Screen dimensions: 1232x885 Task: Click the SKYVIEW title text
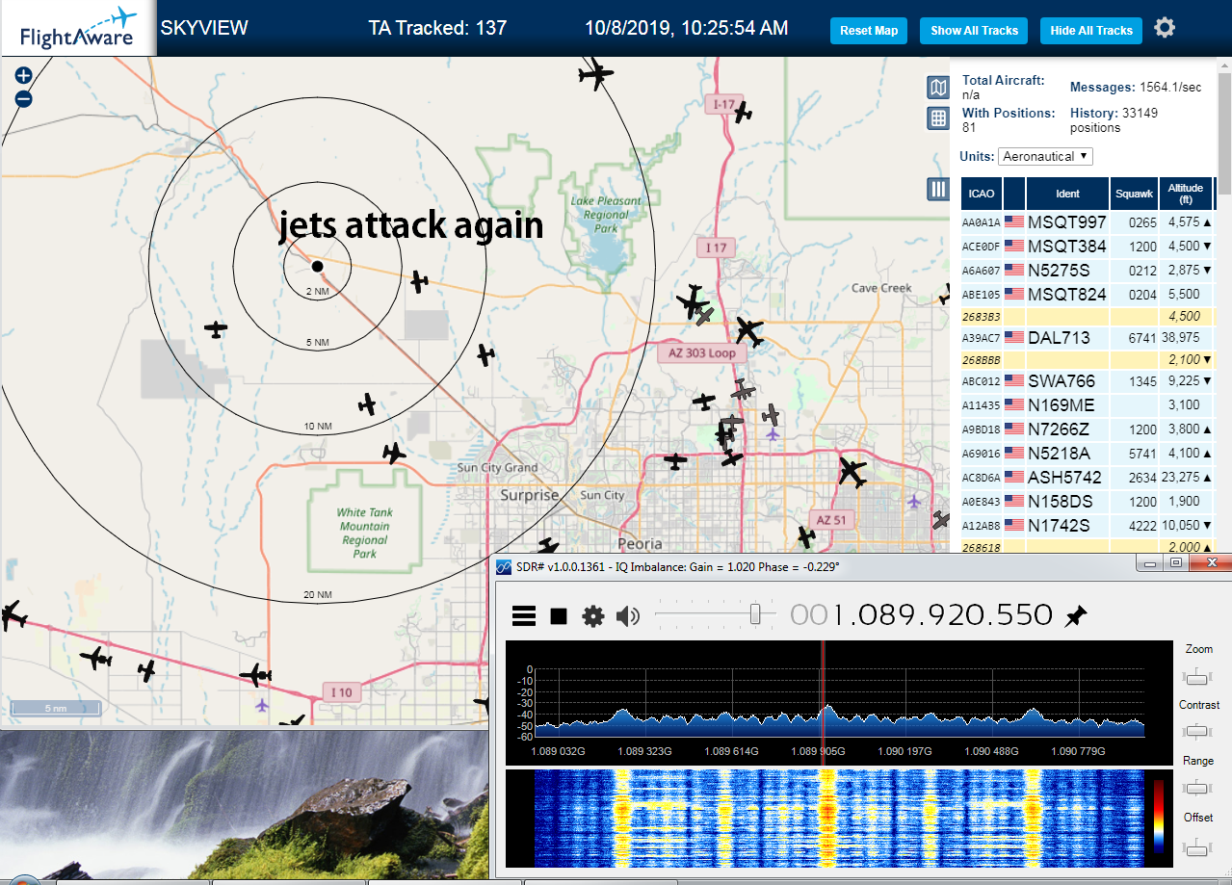(x=204, y=28)
